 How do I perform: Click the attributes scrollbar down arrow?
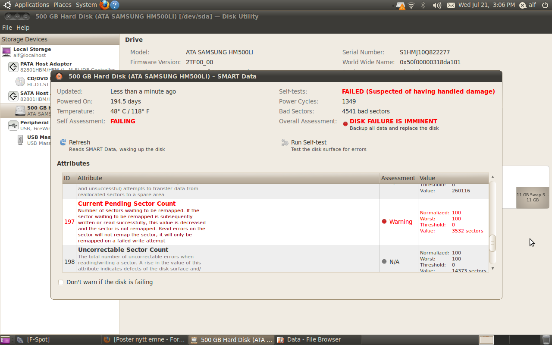coord(492,269)
